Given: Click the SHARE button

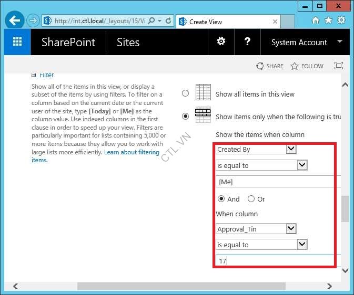Looking at the screenshot, I should coord(270,66).
